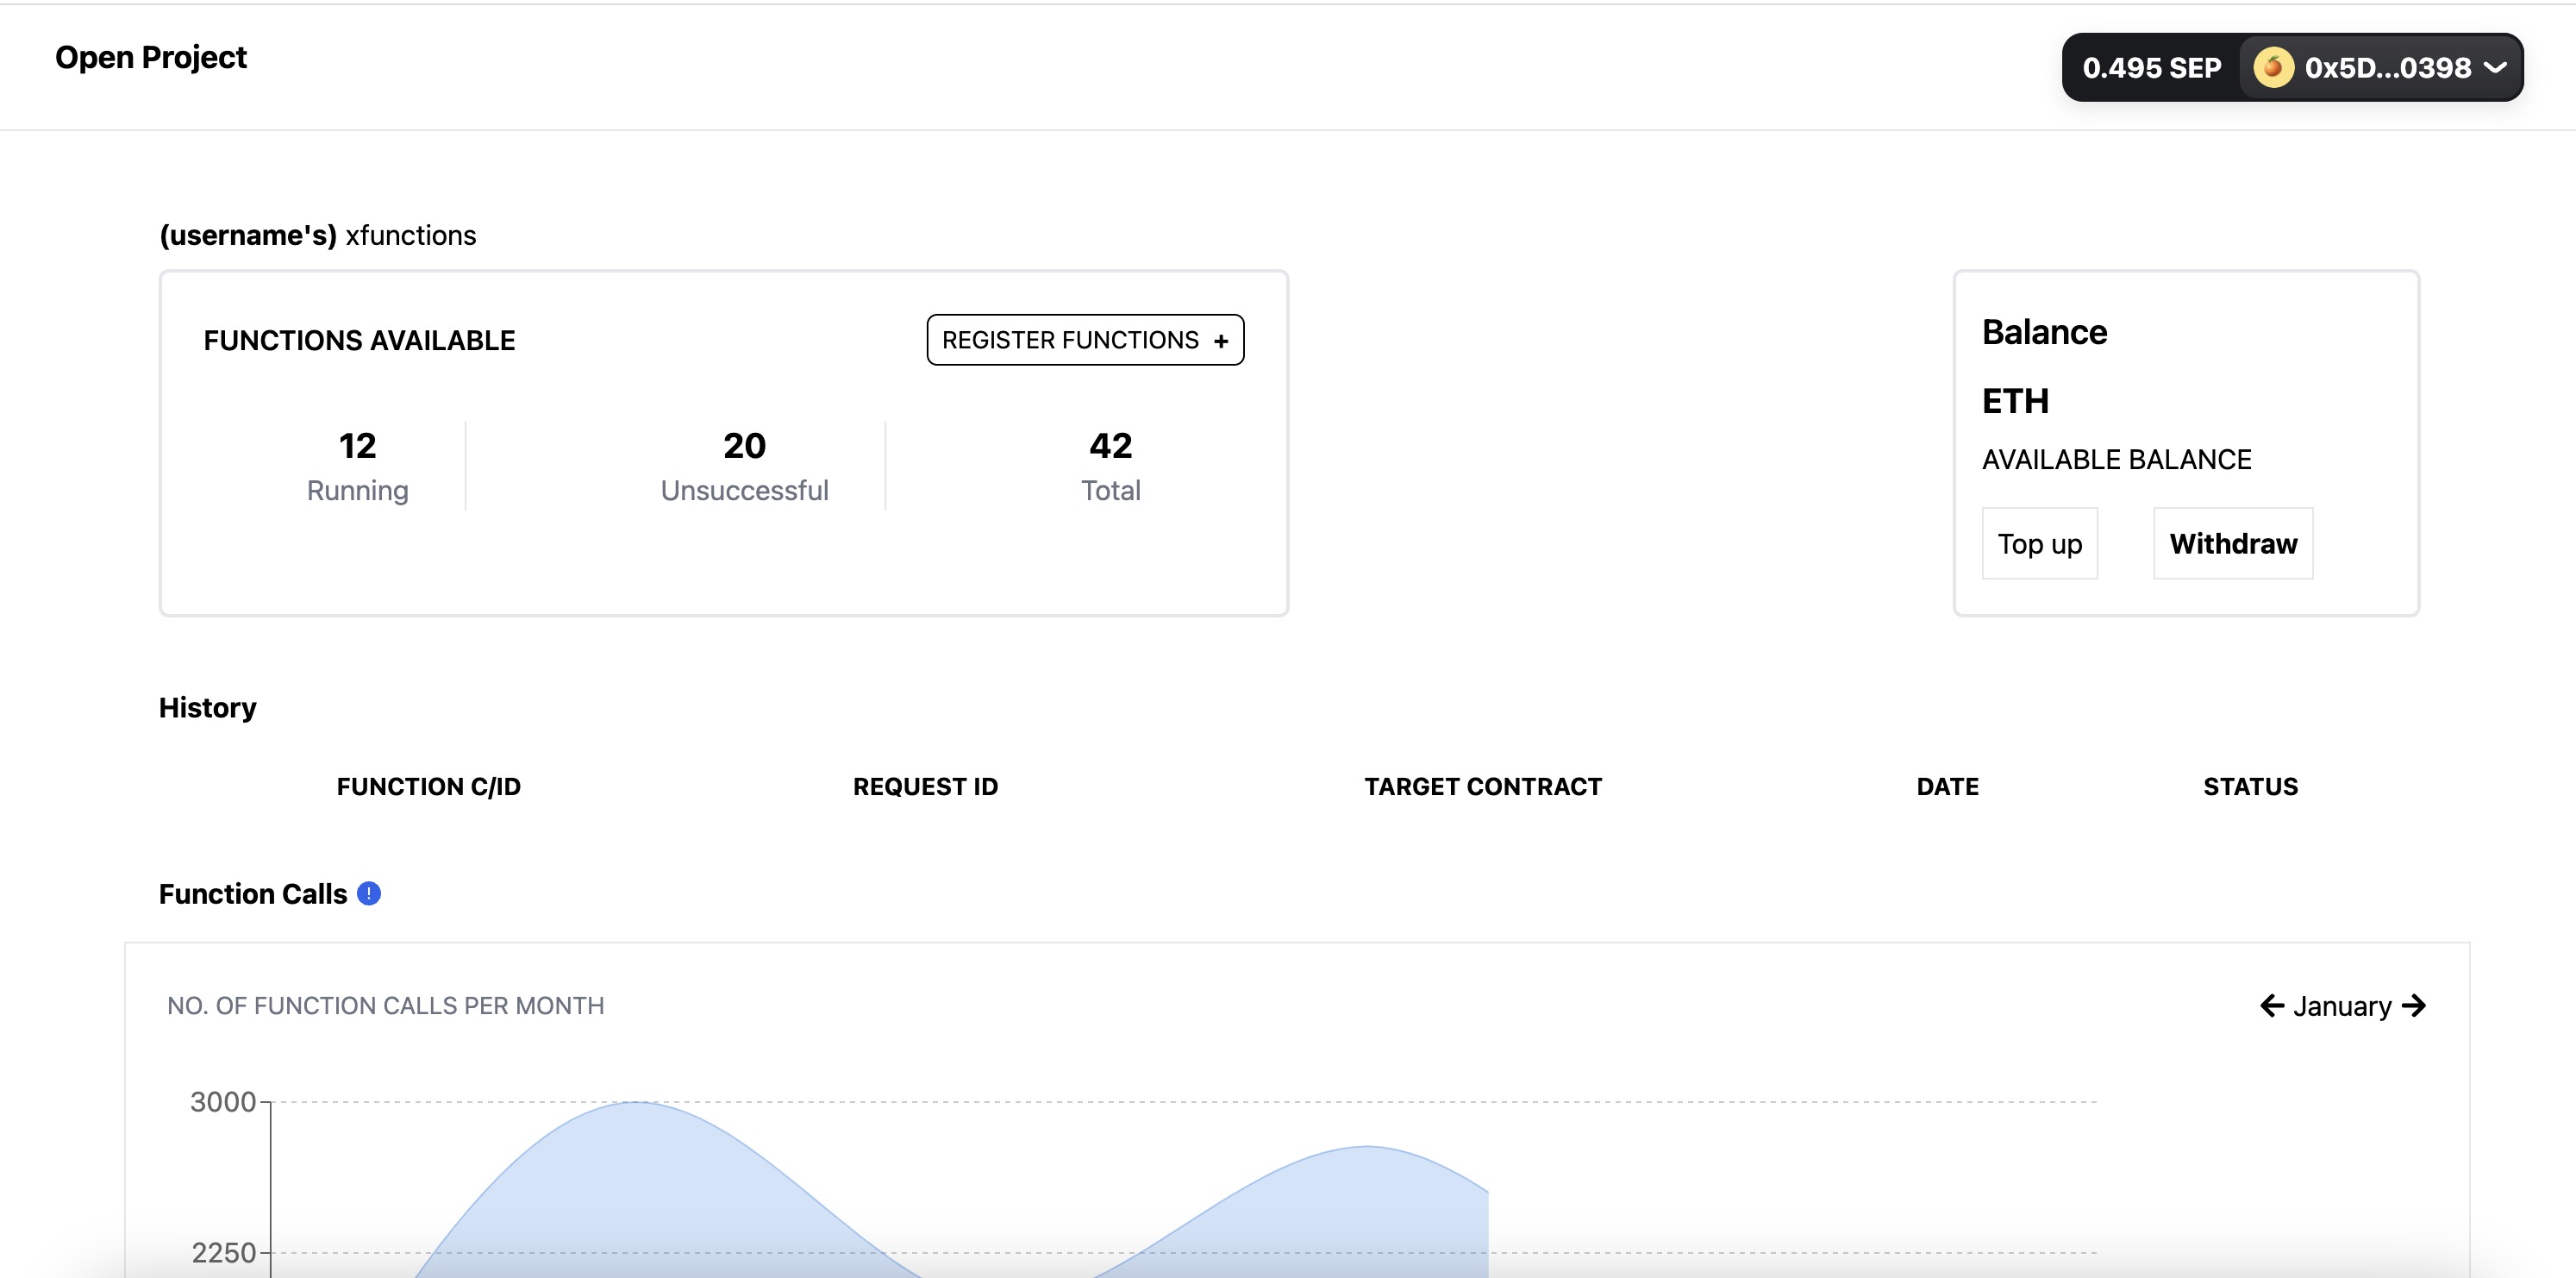Expand the wallet chevron in the top bar
This screenshot has width=2576, height=1278.
click(2496, 67)
